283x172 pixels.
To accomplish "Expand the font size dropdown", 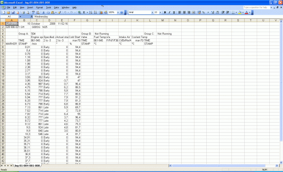I will pos(160,12).
